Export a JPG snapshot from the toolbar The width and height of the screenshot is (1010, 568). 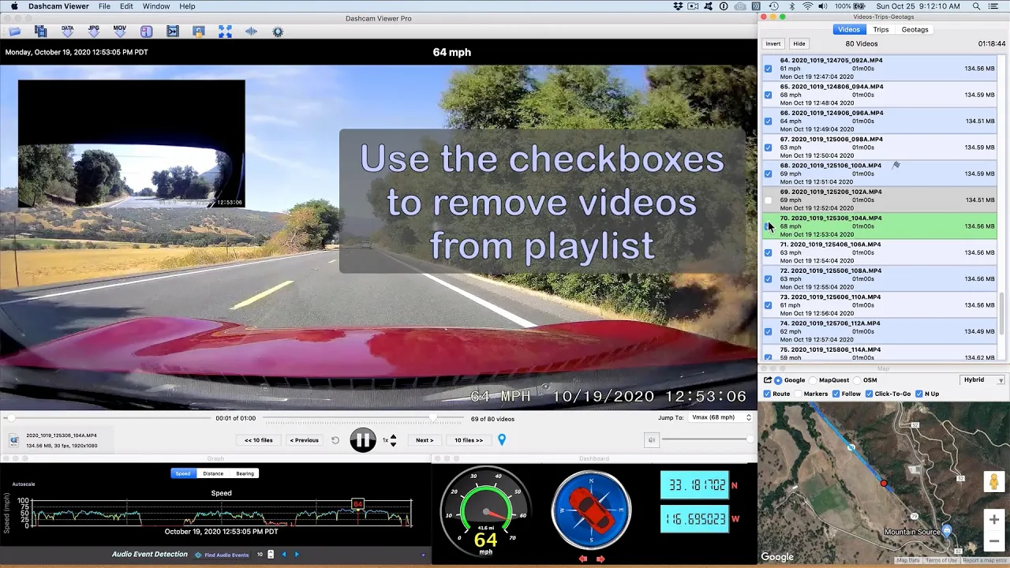tap(94, 32)
